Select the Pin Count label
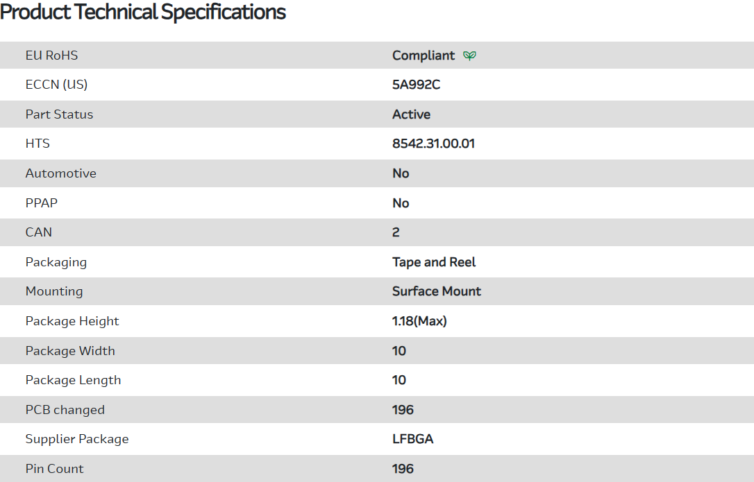The height and width of the screenshot is (482, 754). 54,469
